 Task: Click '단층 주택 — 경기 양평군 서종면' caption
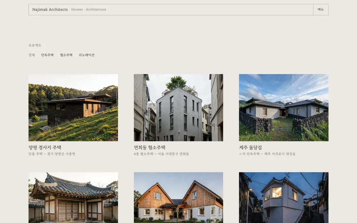(52, 154)
